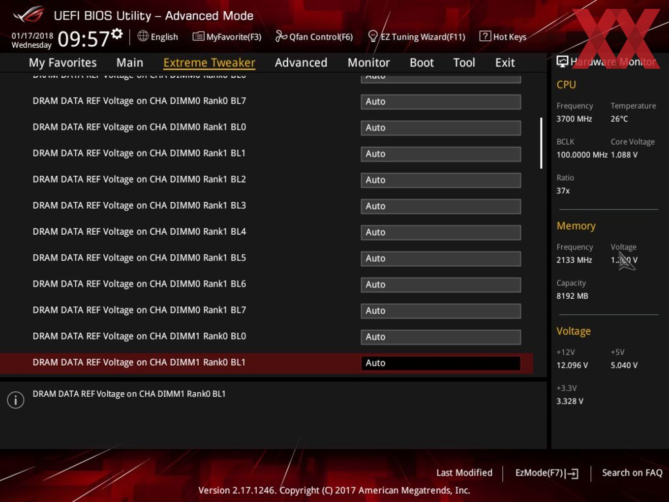
Task: Open clock settings gear icon
Action: (x=117, y=33)
